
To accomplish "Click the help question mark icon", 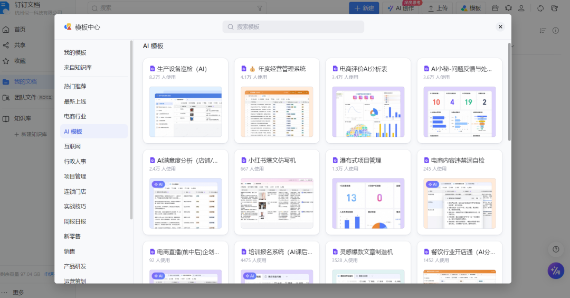I will click(x=556, y=249).
